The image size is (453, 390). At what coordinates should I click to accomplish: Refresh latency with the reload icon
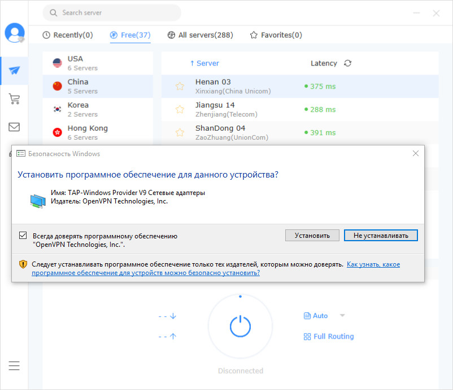pos(347,63)
